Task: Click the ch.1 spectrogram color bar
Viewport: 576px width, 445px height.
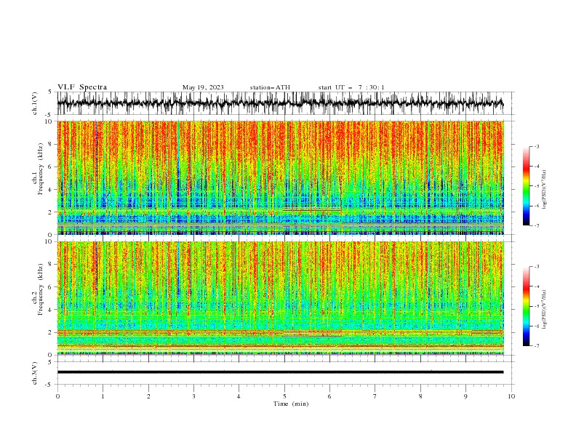Action: 526,186
